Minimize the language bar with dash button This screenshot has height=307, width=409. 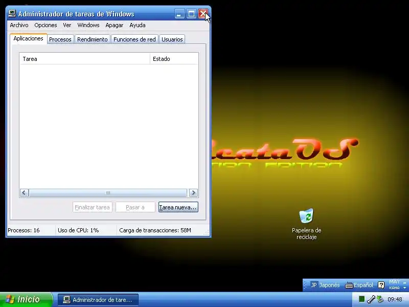coord(404,282)
